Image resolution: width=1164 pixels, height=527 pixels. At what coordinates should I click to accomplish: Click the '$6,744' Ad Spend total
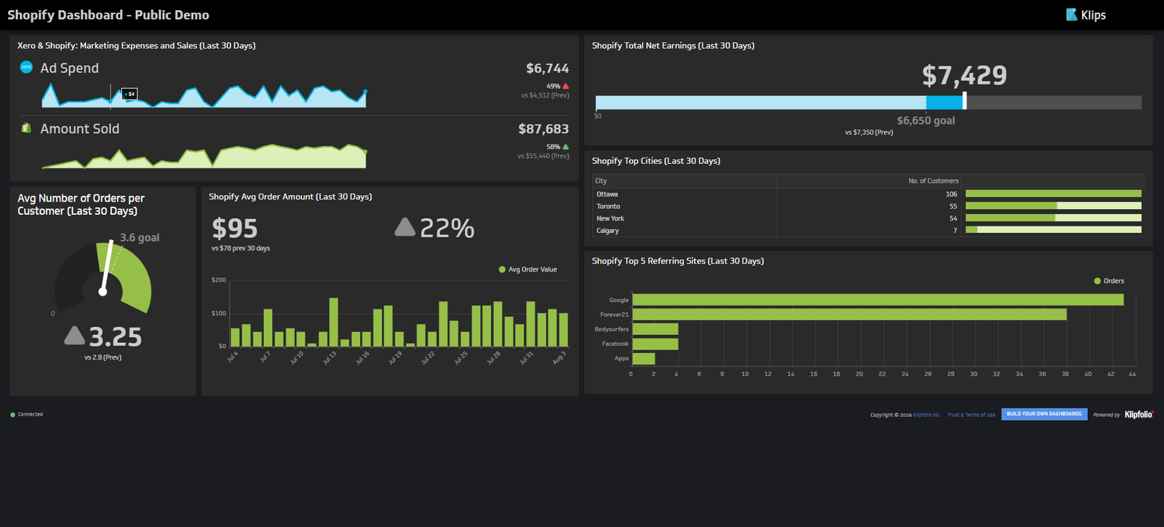pos(547,68)
